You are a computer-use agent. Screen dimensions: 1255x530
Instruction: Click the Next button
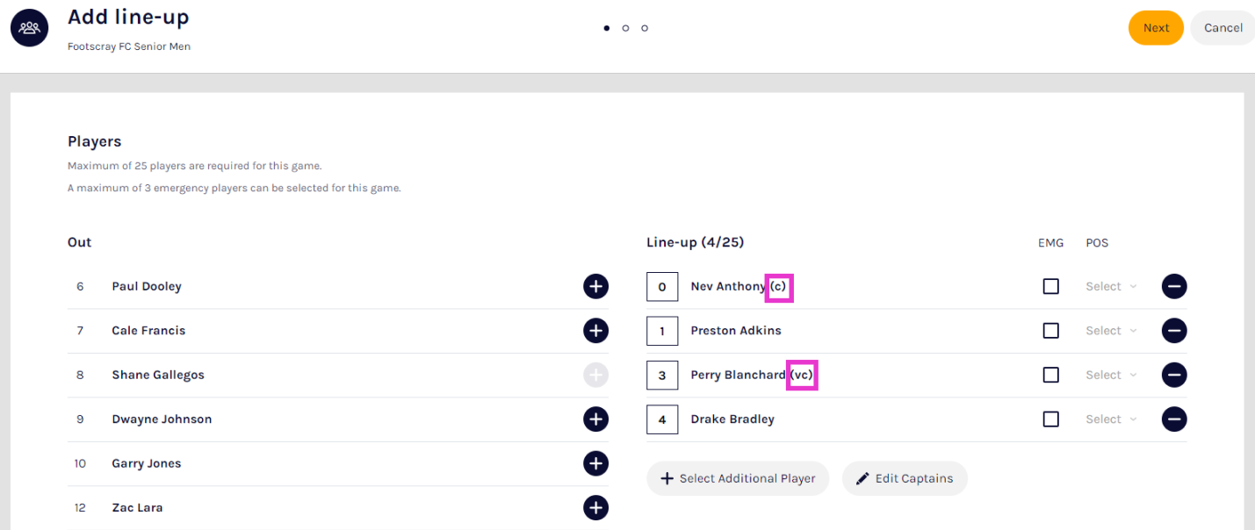point(1156,28)
